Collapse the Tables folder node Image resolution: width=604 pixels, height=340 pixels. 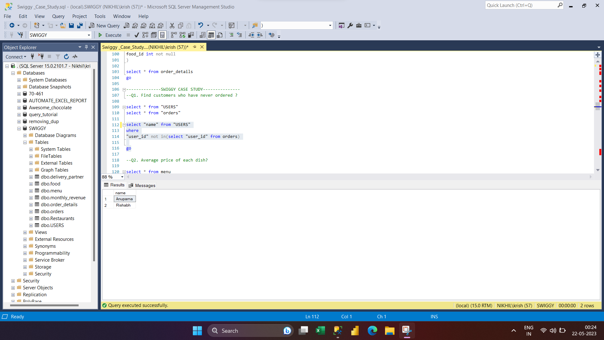tap(25, 142)
